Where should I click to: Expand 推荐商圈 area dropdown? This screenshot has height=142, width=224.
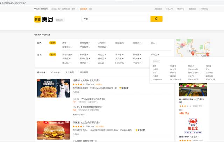[67, 55]
